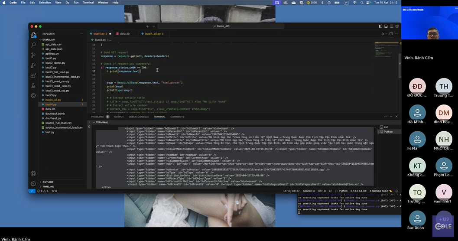Click the Demo_API command center search box
The image size is (458, 241).
[221, 26]
